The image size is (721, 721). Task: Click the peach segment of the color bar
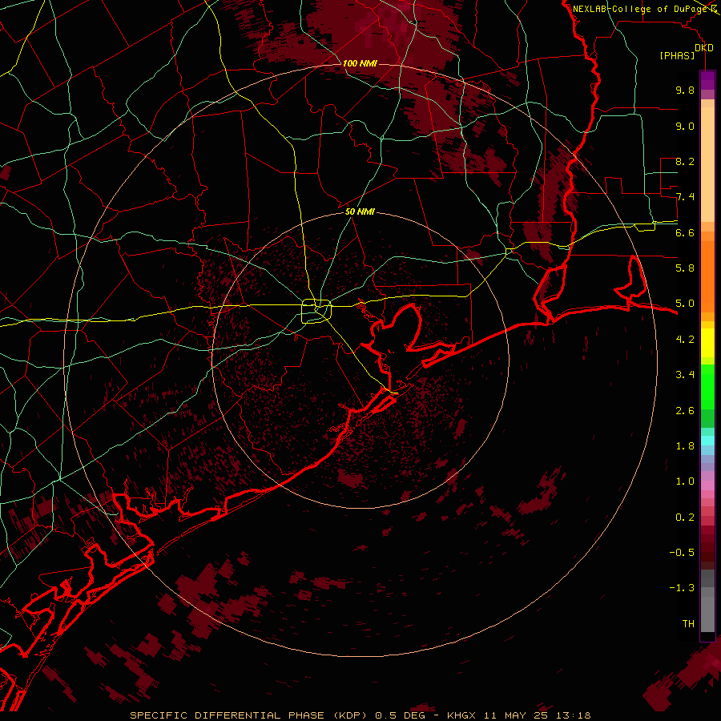(707, 166)
